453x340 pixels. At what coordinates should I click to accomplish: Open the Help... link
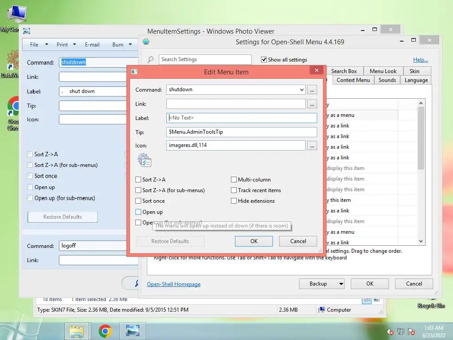[420, 60]
